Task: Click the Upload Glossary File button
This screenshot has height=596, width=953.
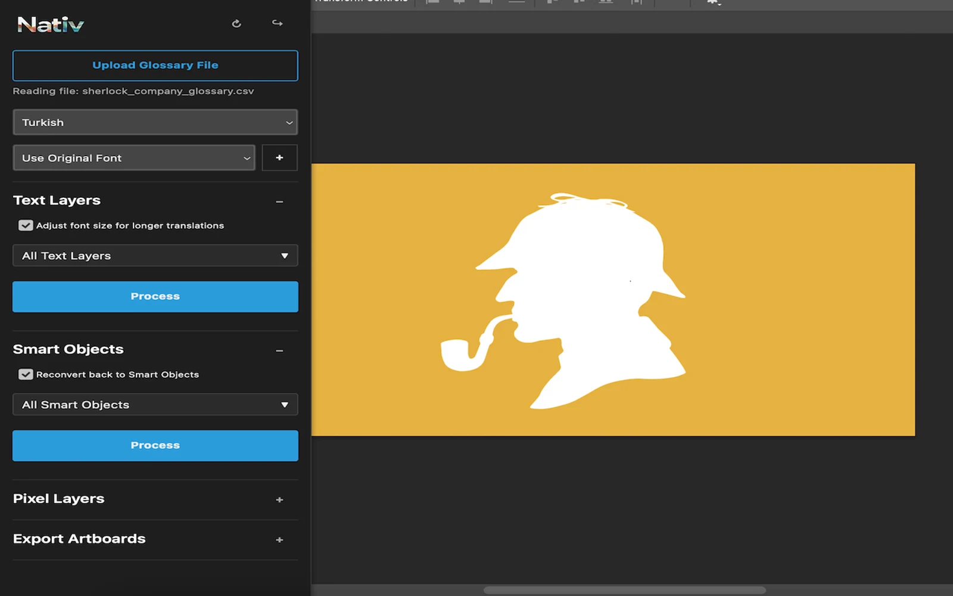Action: click(x=155, y=66)
